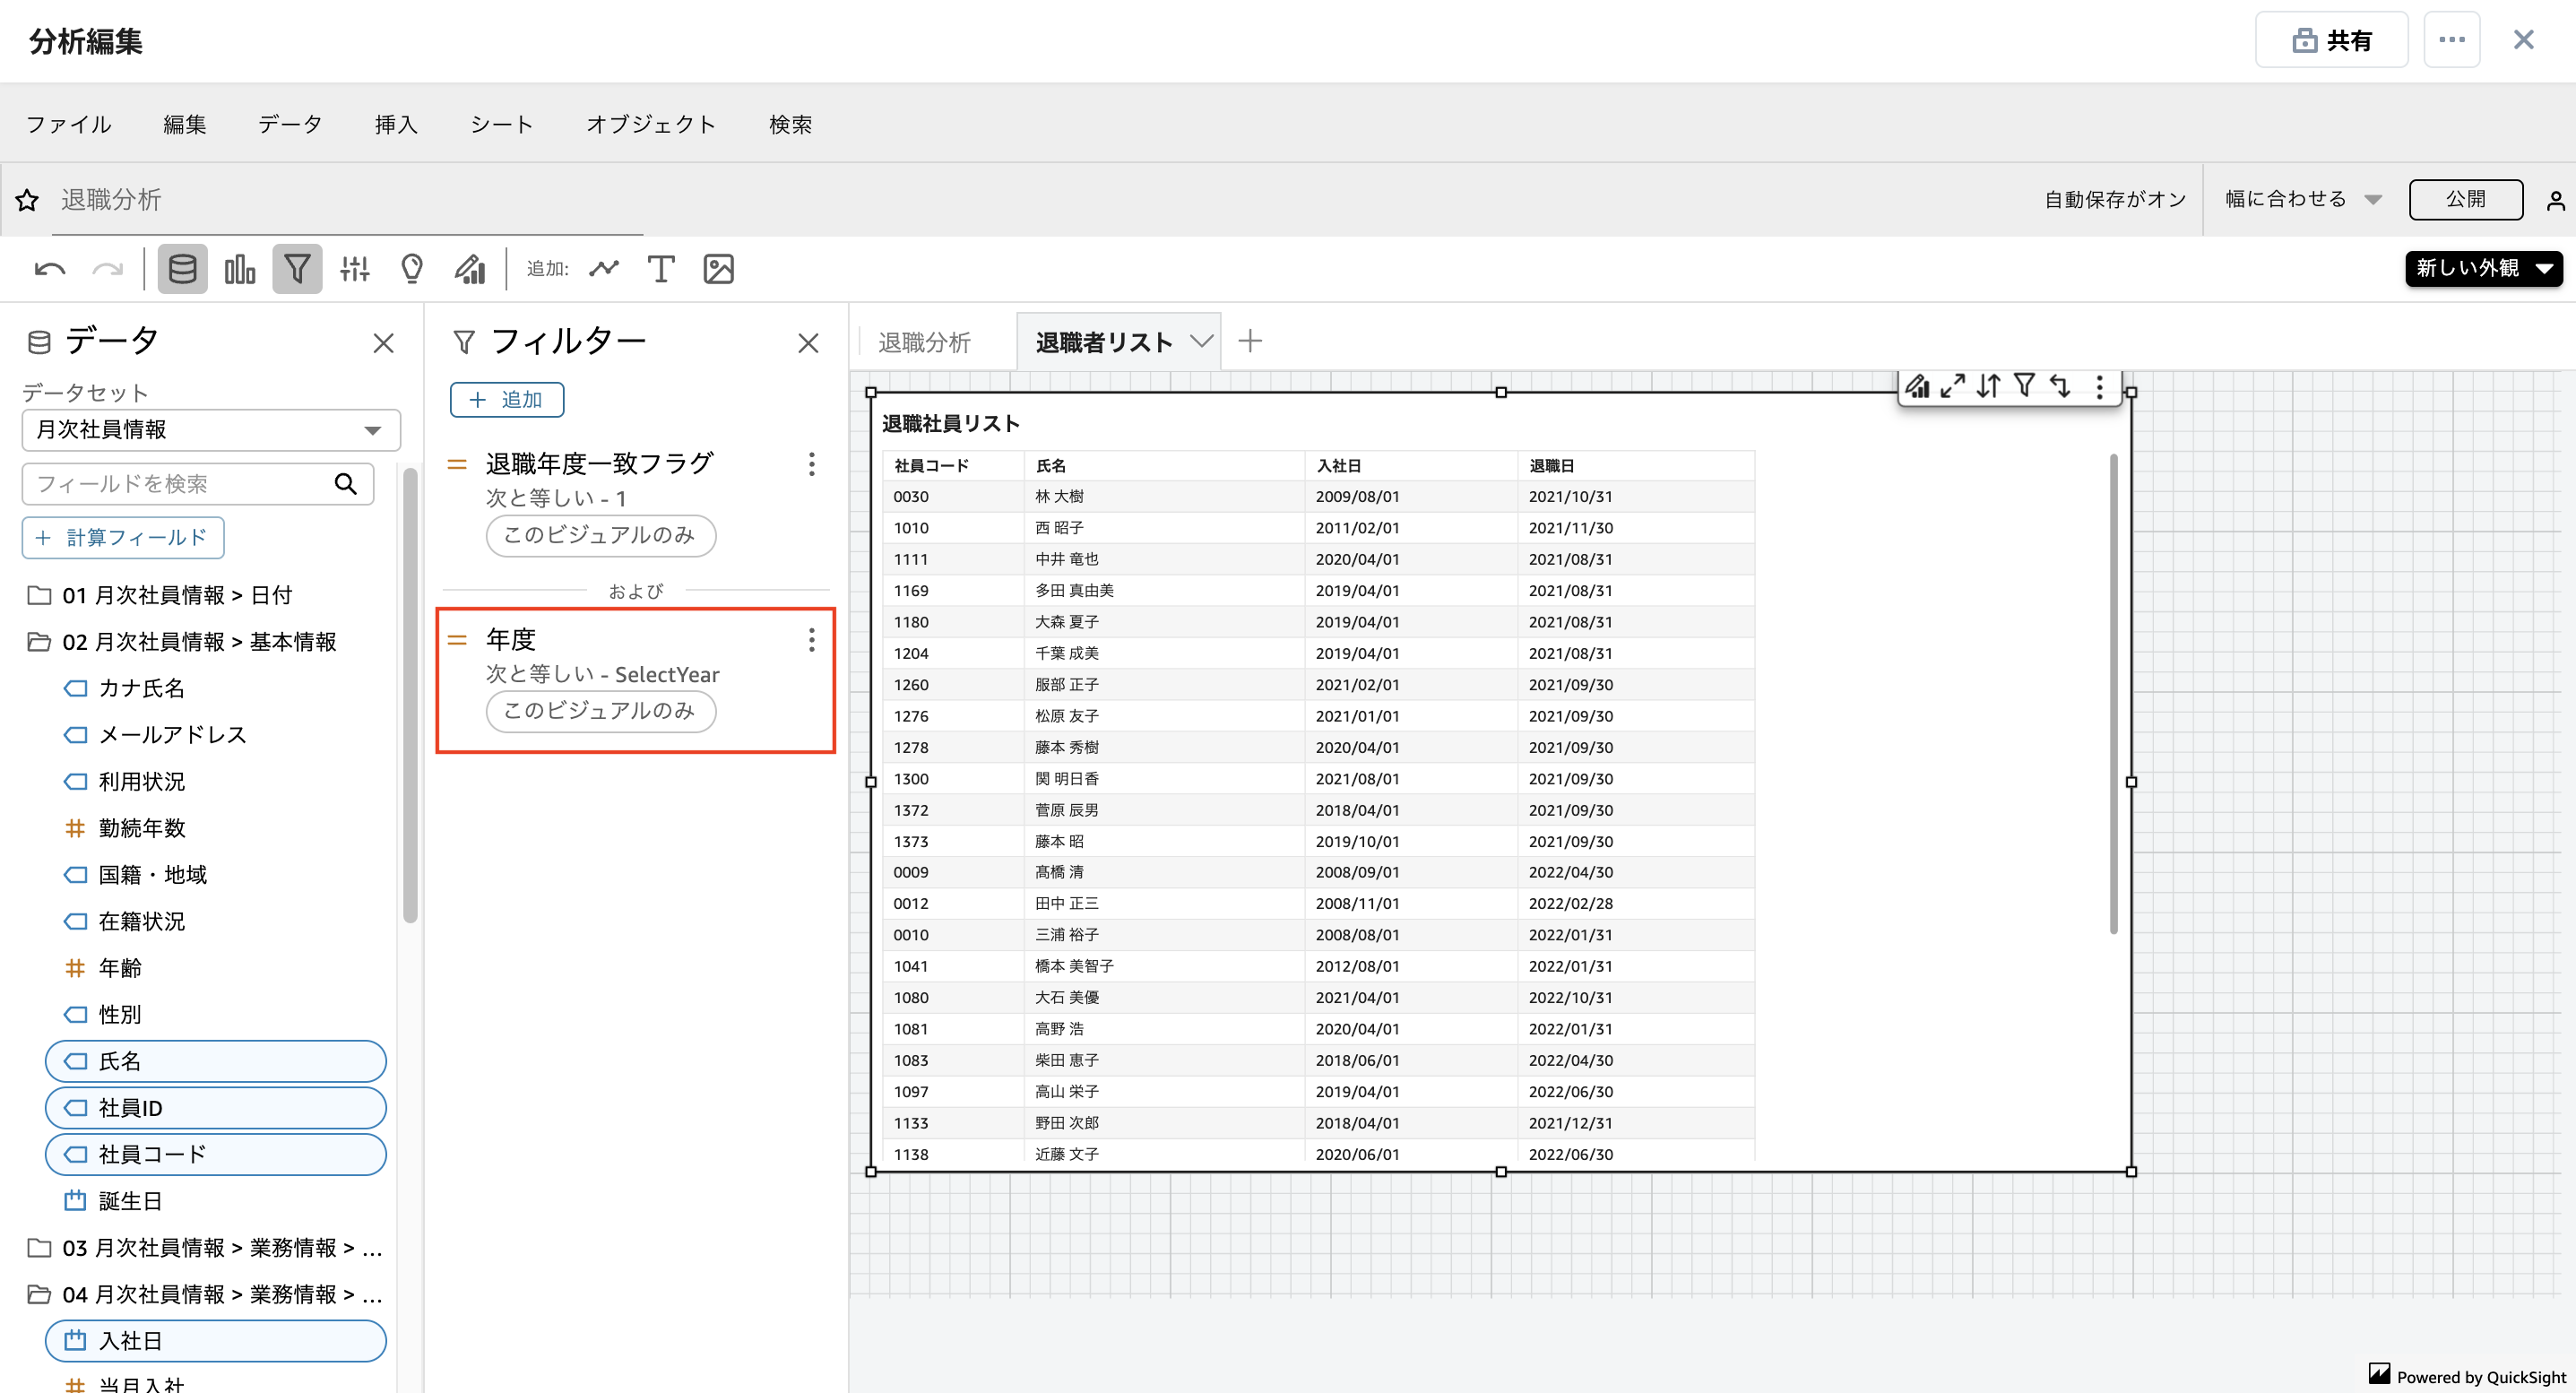Click the undo arrow in the toolbar
The width and height of the screenshot is (2576, 1393).
coord(49,269)
